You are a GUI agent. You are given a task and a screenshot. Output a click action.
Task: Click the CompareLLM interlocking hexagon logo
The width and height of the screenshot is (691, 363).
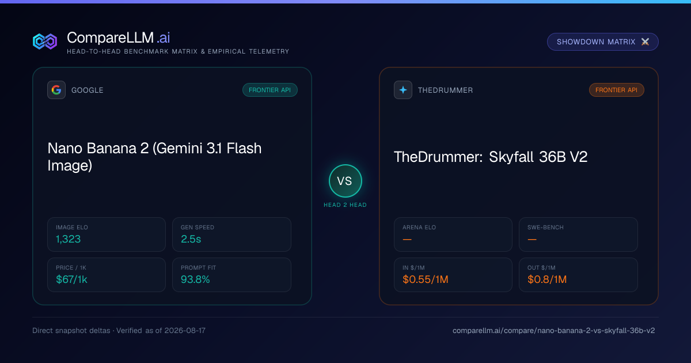45,41
